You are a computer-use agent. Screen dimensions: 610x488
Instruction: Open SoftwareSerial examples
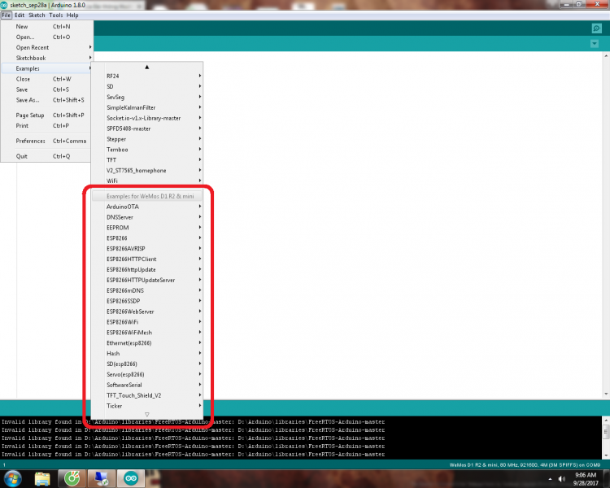click(x=147, y=386)
